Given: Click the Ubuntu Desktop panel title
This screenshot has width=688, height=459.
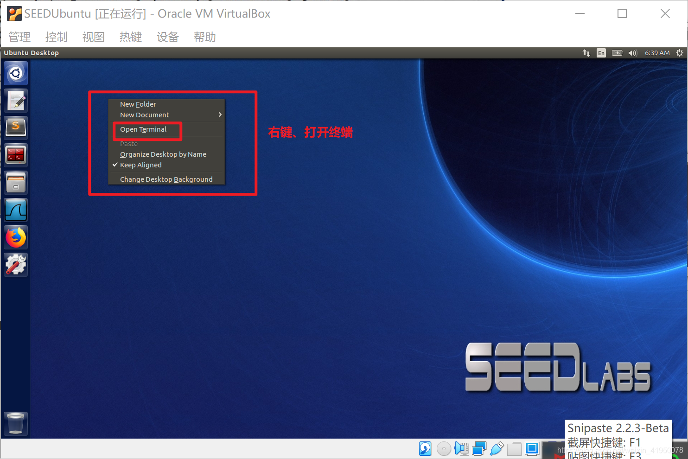Looking at the screenshot, I should point(32,53).
